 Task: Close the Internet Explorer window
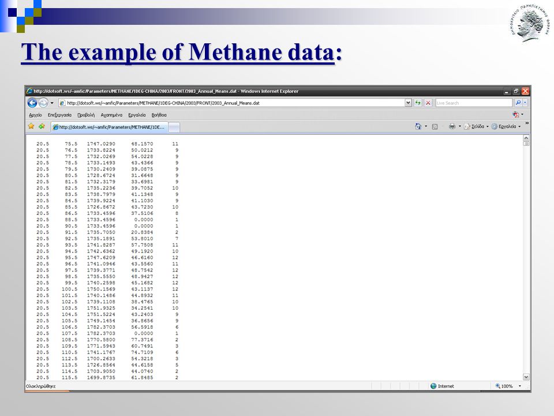pyautogui.click(x=525, y=91)
